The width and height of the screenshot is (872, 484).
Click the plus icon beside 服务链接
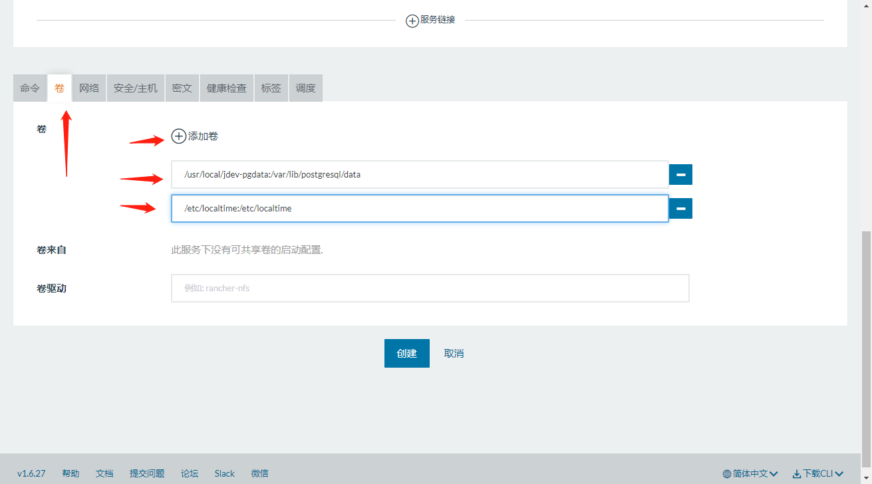point(412,21)
